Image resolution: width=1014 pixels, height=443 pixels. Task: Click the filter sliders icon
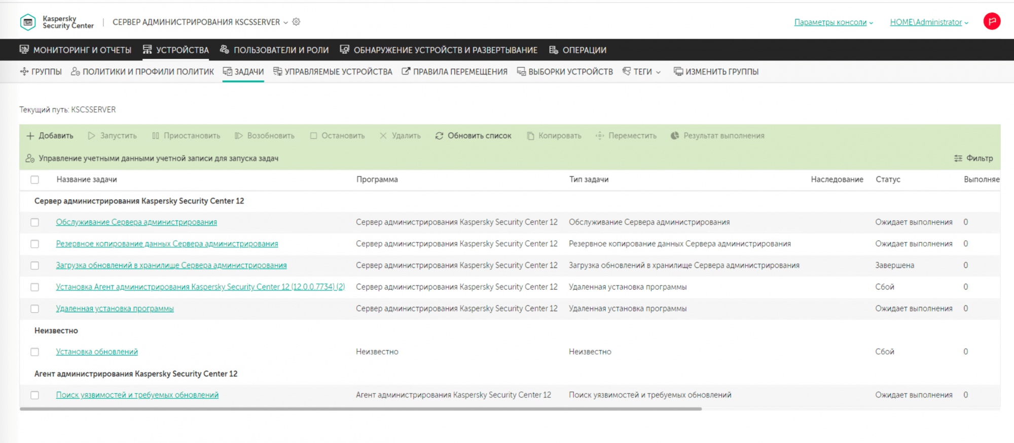pyautogui.click(x=958, y=158)
